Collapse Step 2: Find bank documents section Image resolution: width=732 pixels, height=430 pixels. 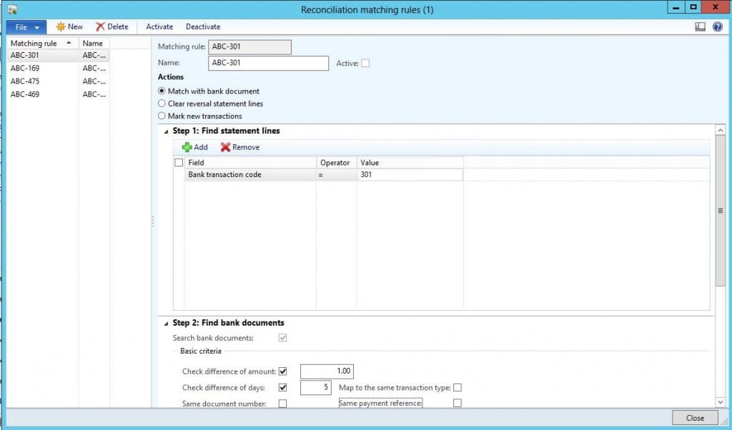click(x=165, y=321)
